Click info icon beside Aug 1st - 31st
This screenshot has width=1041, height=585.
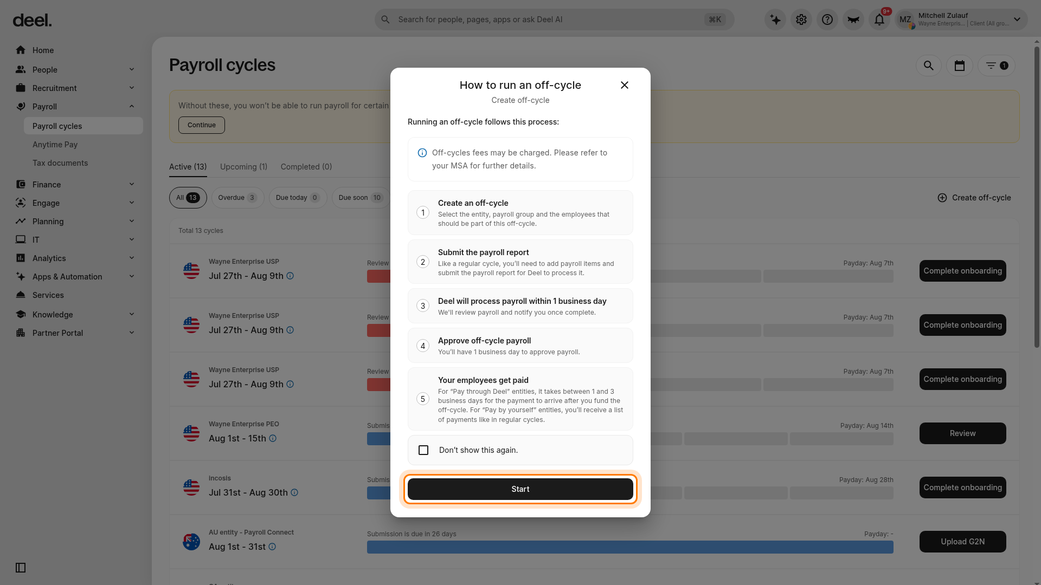272,547
